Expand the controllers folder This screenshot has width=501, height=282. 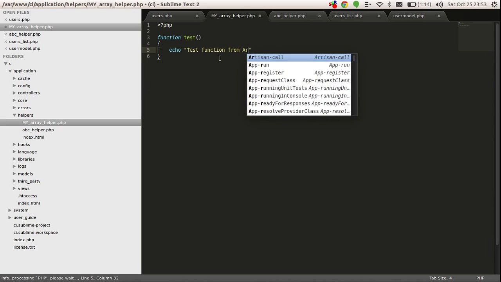point(14,93)
